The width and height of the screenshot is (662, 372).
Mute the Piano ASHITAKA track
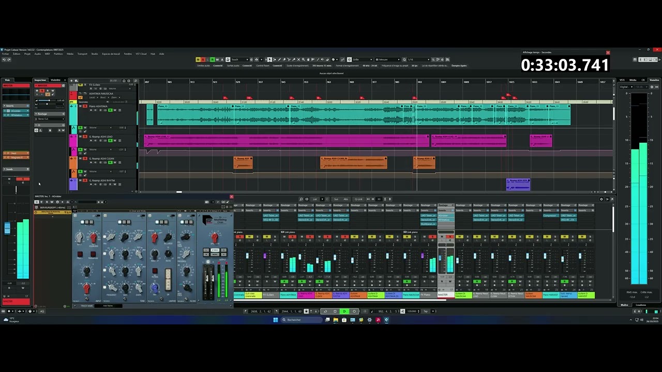pos(80,106)
